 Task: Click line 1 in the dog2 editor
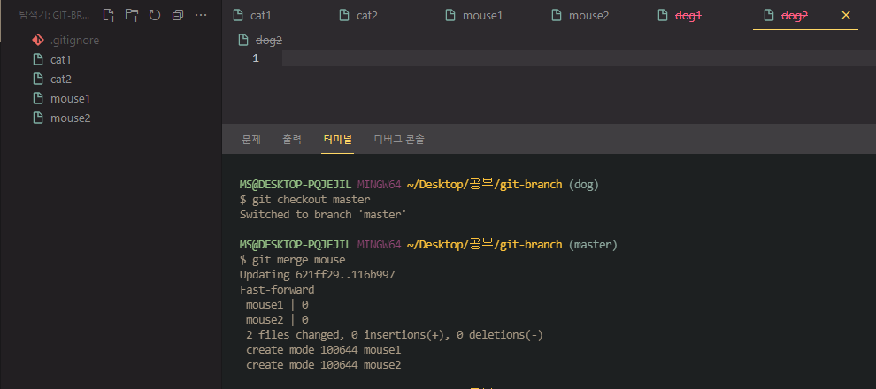tap(579, 58)
